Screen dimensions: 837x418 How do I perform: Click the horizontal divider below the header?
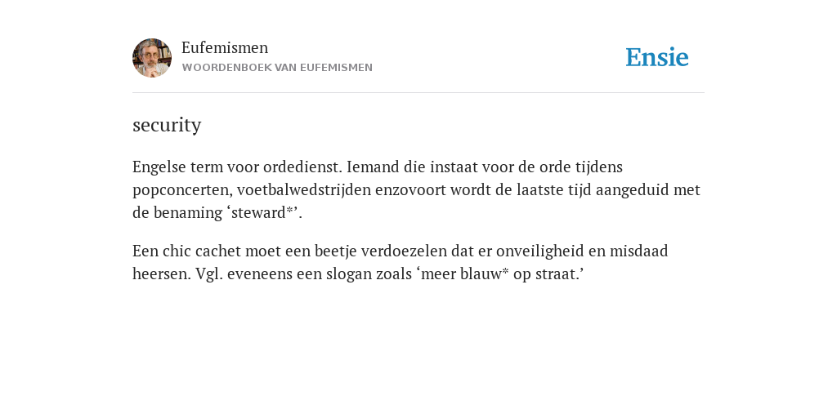[x=418, y=93]
